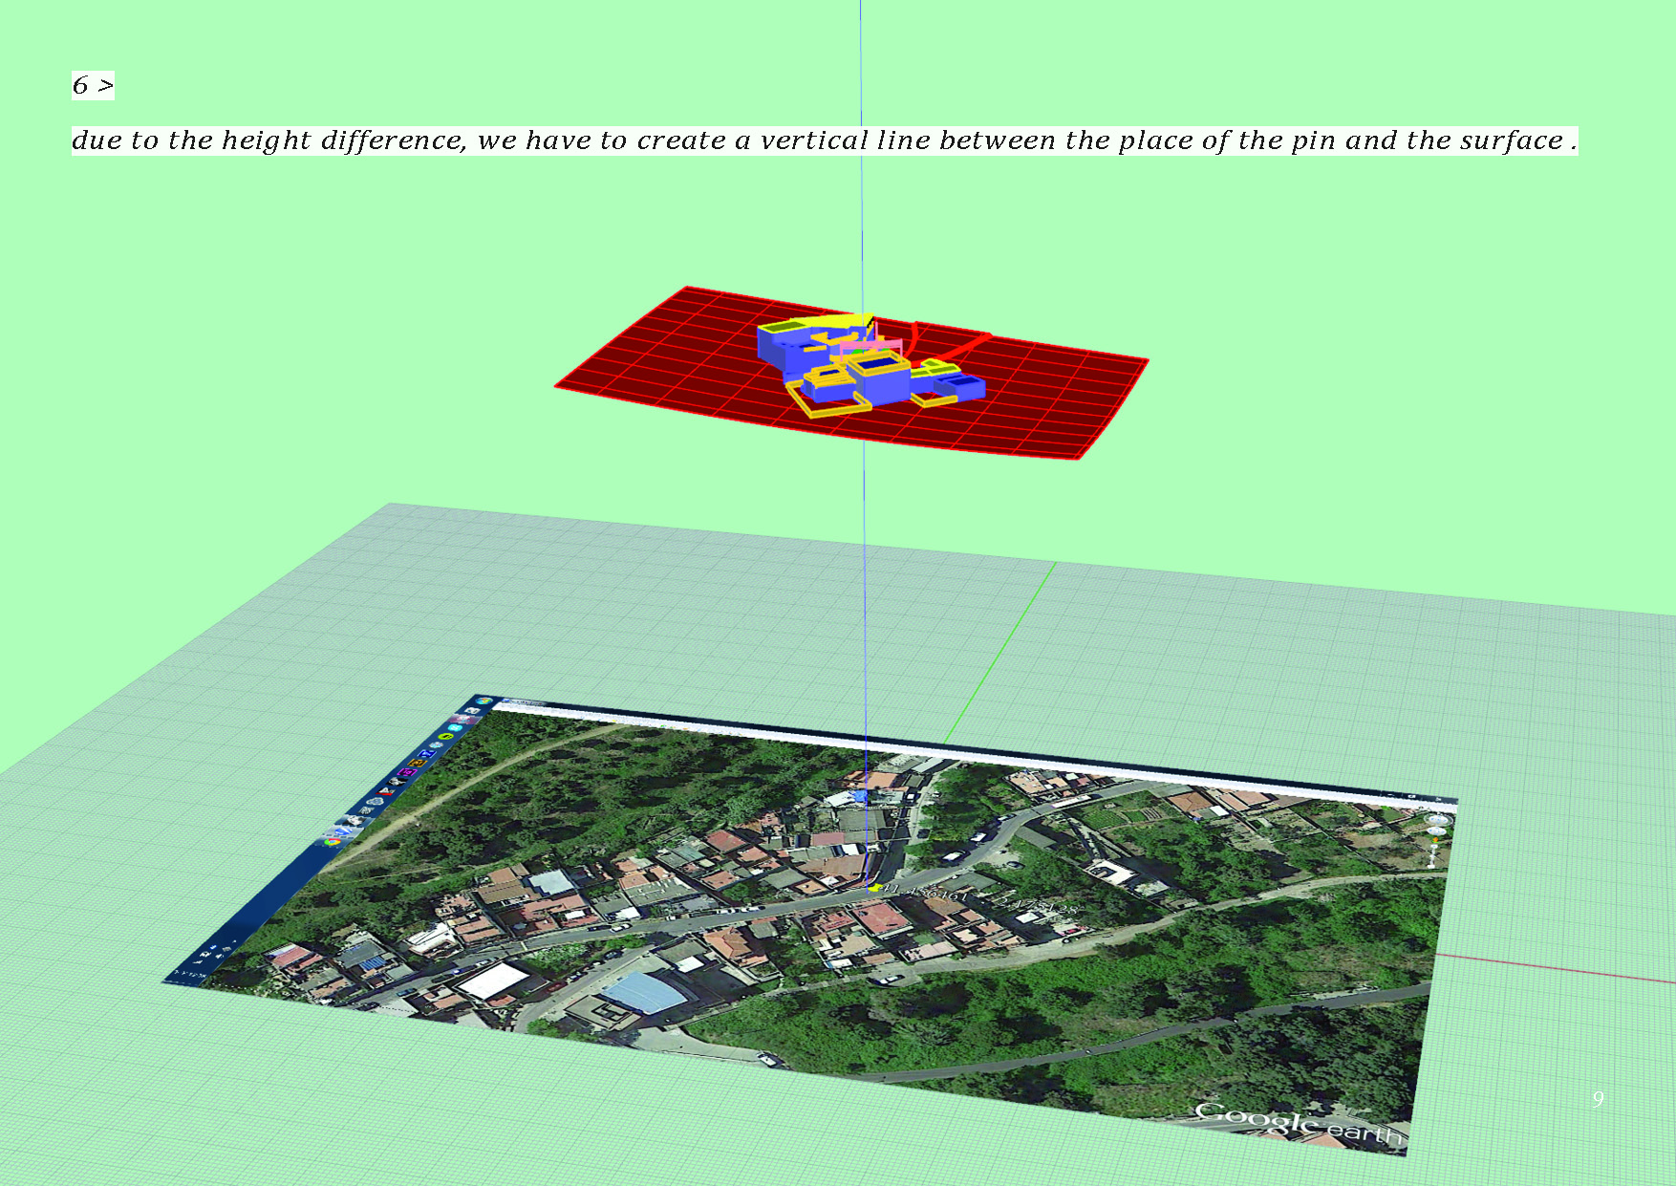Click the magenta InDesign icon in the taskbar
1676x1186 pixels.
405,772
